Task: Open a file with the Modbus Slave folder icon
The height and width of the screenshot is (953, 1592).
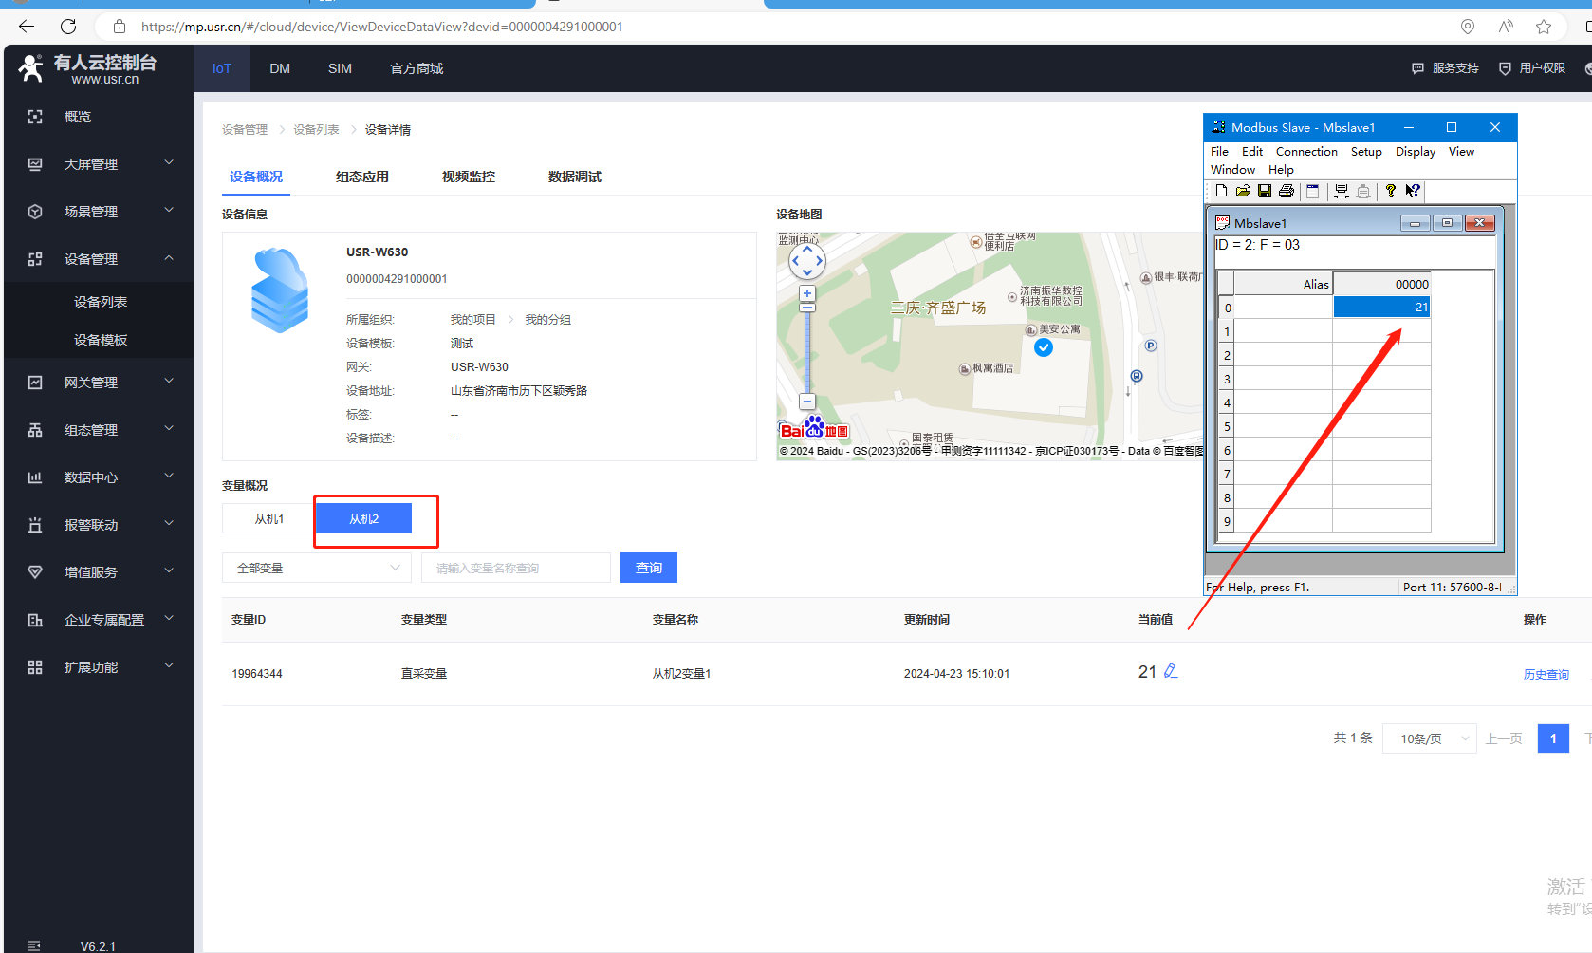Action: pos(1243,191)
